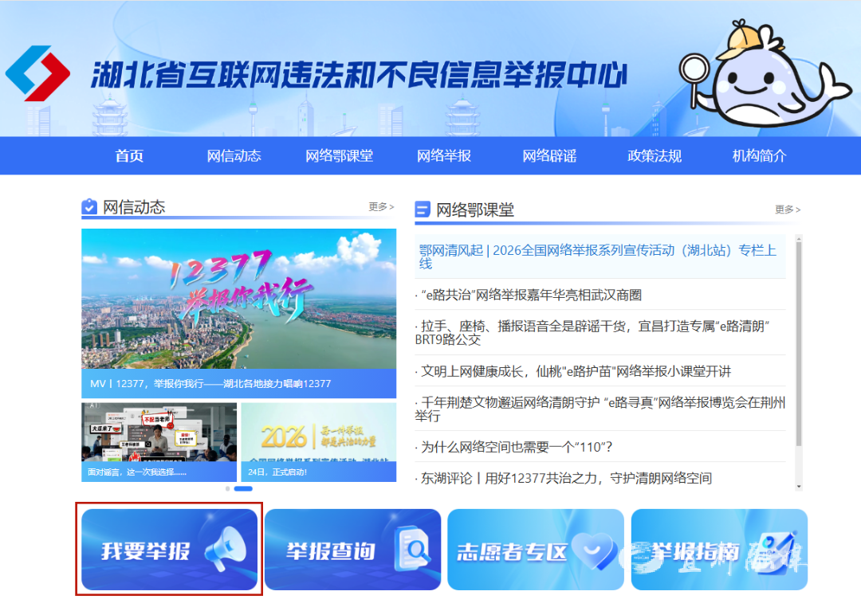Open 拉手、座椅、播报语音 BRT9路公交 article
Image resolution: width=861 pixels, height=603 pixels.
(592, 332)
